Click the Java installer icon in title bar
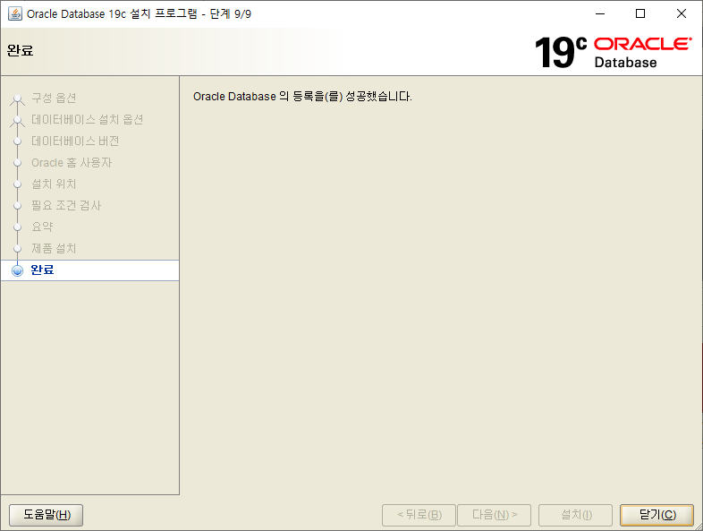703x531 pixels. pyautogui.click(x=15, y=14)
